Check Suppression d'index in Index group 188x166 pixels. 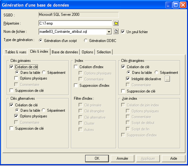pos(76,86)
